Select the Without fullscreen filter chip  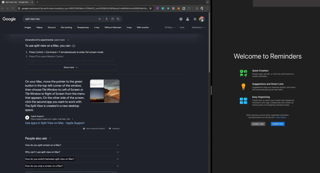pyautogui.click(x=113, y=27)
